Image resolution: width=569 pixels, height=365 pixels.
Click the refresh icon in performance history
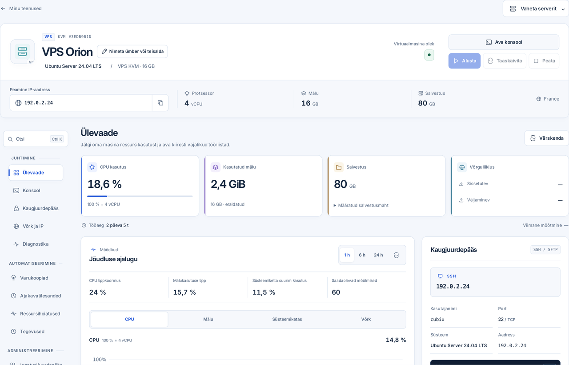click(x=396, y=255)
